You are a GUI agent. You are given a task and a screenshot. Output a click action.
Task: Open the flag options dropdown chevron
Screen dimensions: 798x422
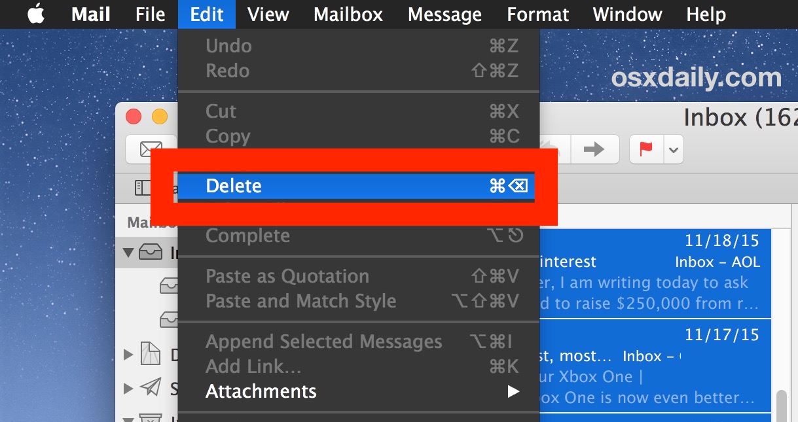point(673,149)
